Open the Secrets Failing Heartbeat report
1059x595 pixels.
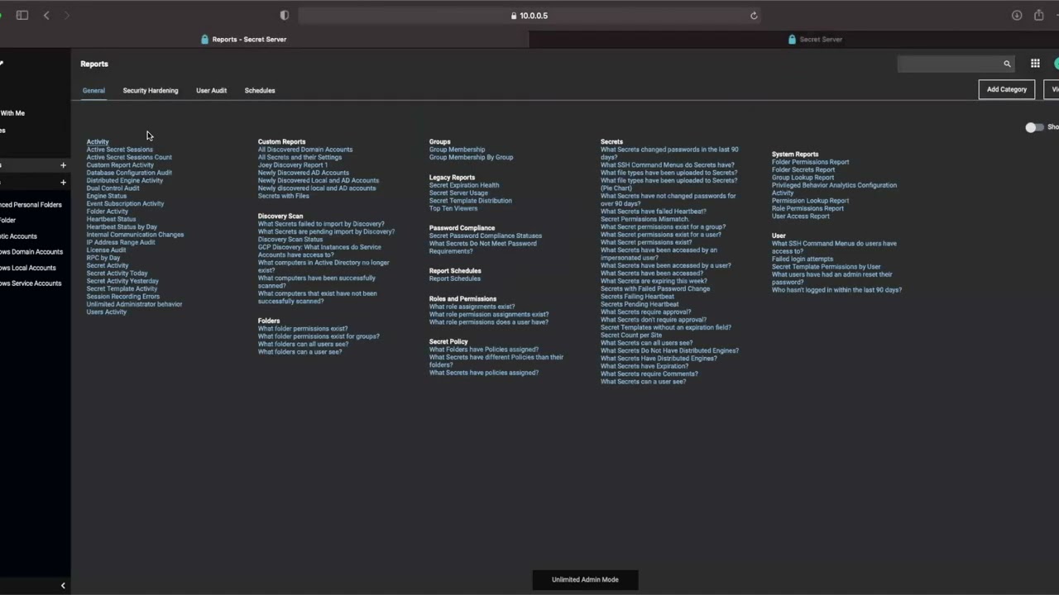637,296
